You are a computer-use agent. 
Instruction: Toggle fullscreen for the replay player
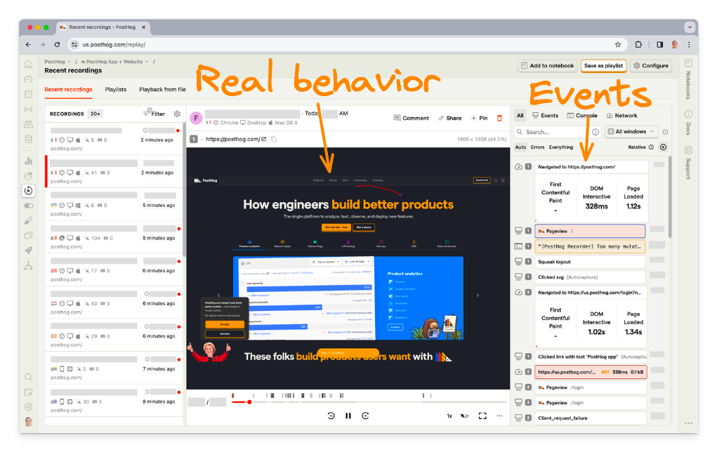point(482,416)
